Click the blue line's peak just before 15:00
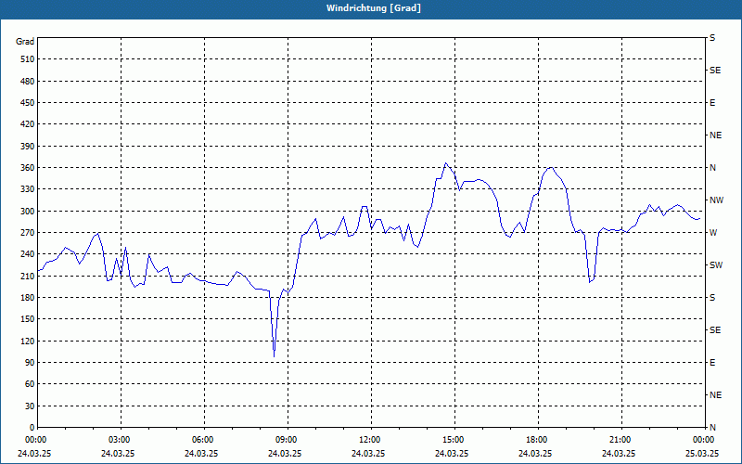Screen dimensions: 742x464 [x=446, y=163]
